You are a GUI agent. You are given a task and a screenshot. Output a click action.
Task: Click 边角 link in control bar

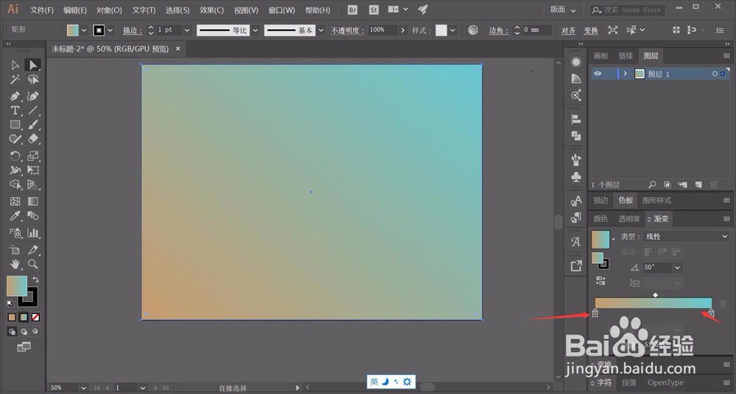(x=498, y=30)
